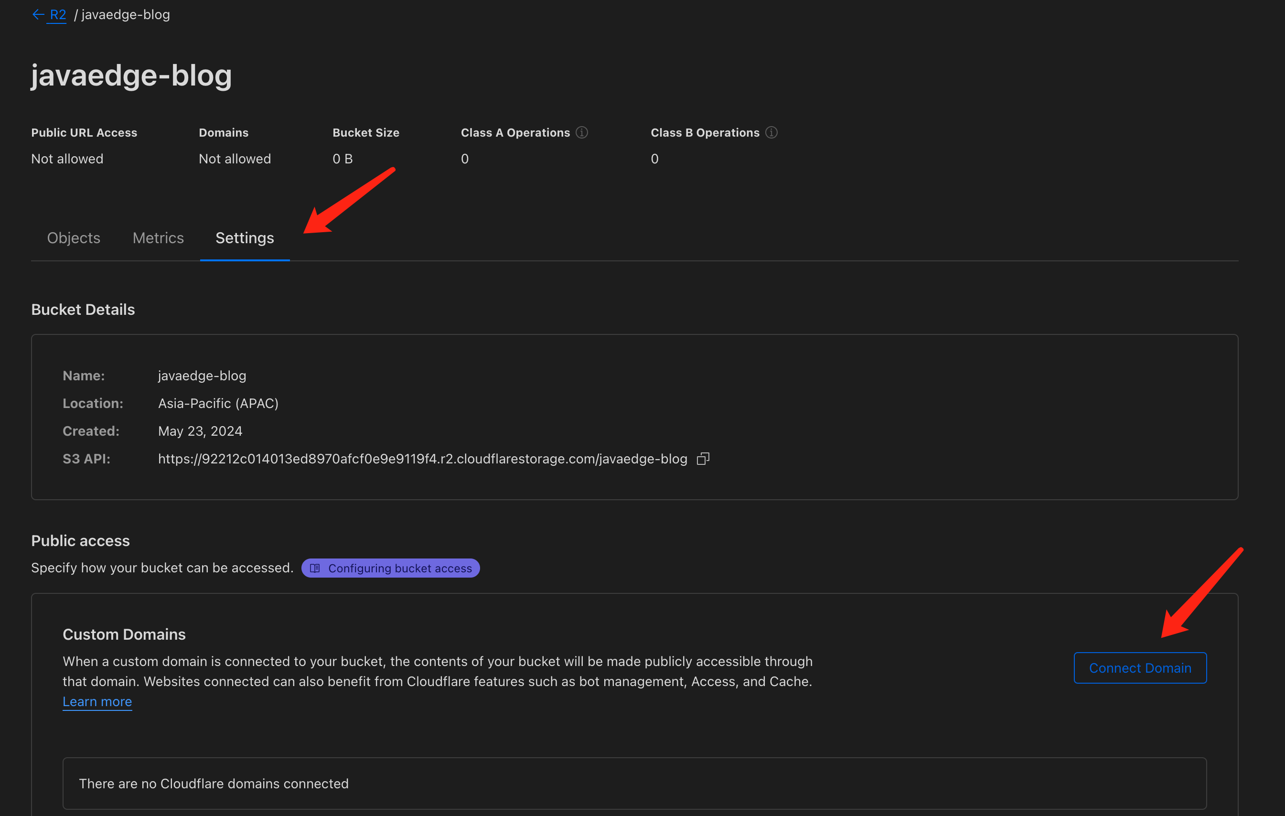Screen dimensions: 1285x816
Task: Click the Custom Domains section heading
Action: point(124,634)
